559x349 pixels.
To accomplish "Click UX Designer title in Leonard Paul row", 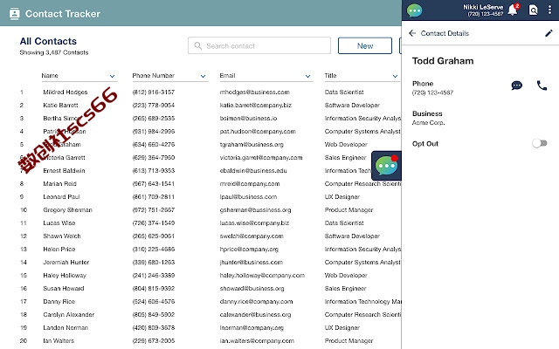I will point(342,196).
